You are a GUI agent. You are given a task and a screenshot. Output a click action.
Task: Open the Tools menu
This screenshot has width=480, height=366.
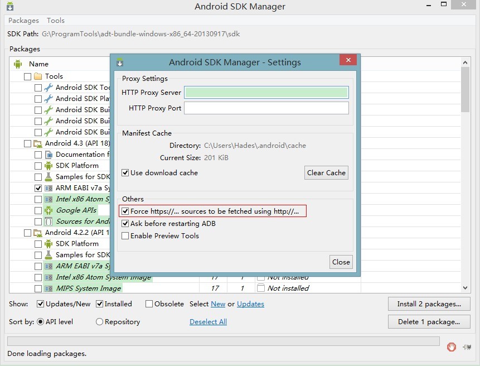pos(56,21)
